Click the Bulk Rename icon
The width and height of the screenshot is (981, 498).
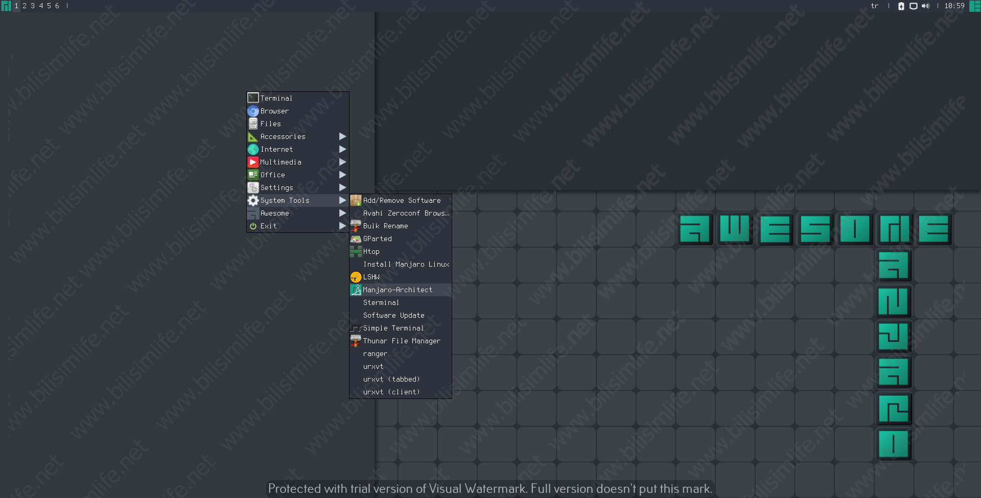pos(356,226)
